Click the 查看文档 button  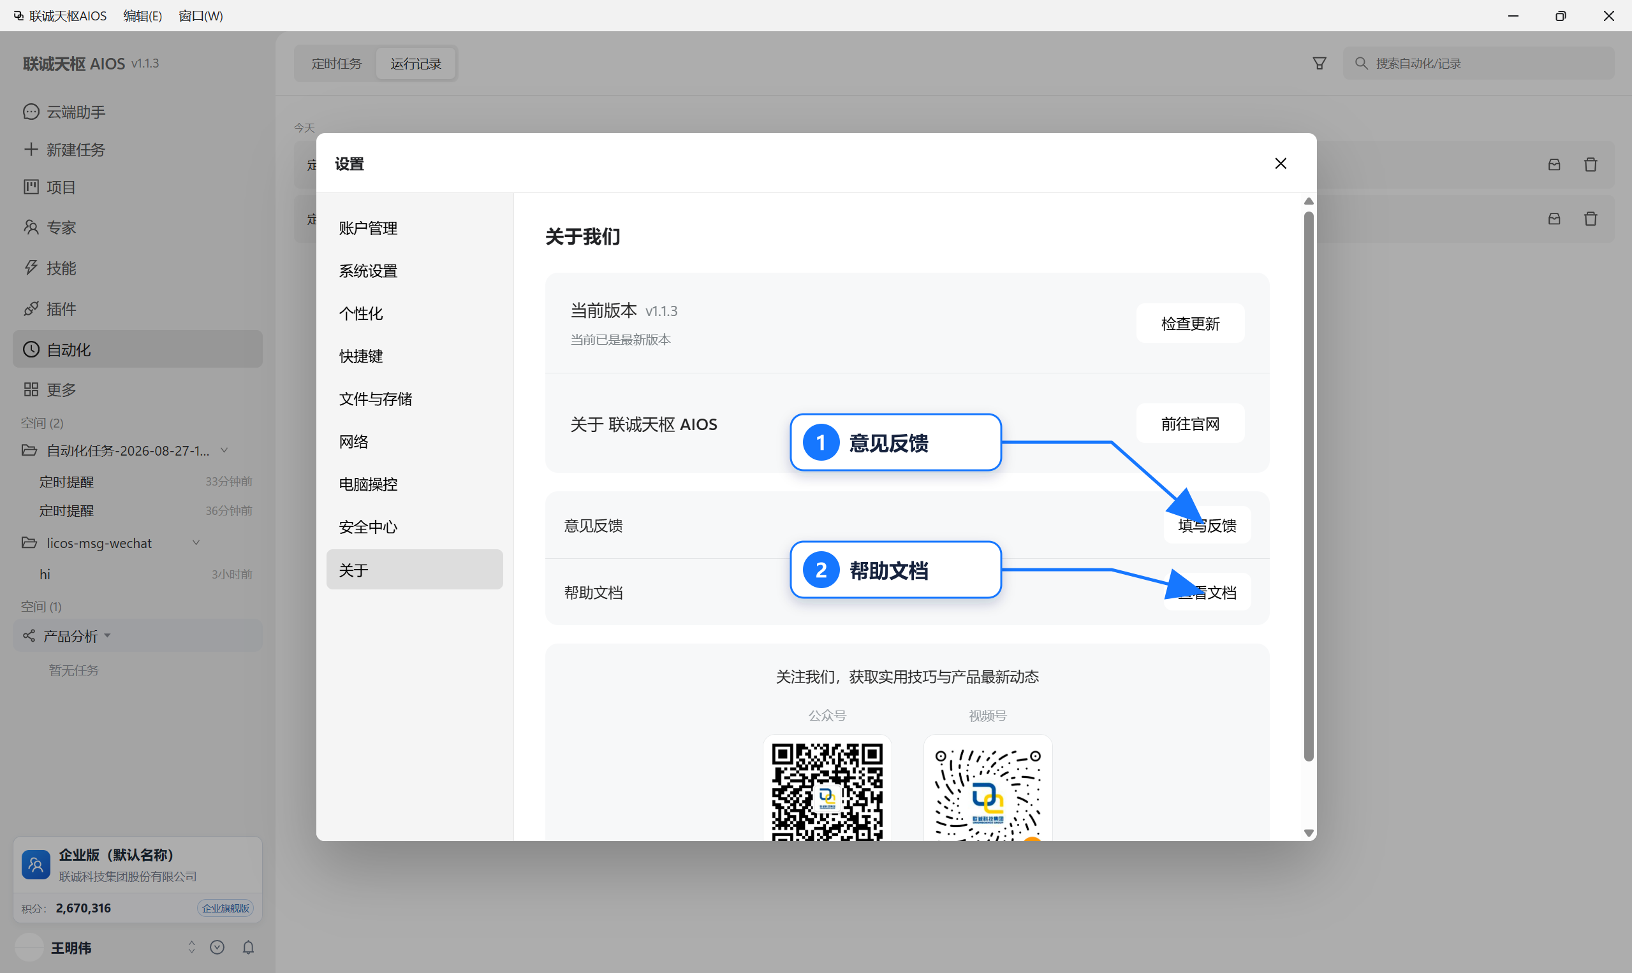(1207, 592)
